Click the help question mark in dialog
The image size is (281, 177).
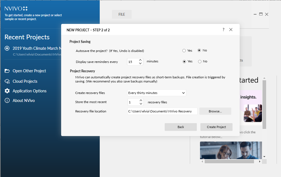[223, 30]
